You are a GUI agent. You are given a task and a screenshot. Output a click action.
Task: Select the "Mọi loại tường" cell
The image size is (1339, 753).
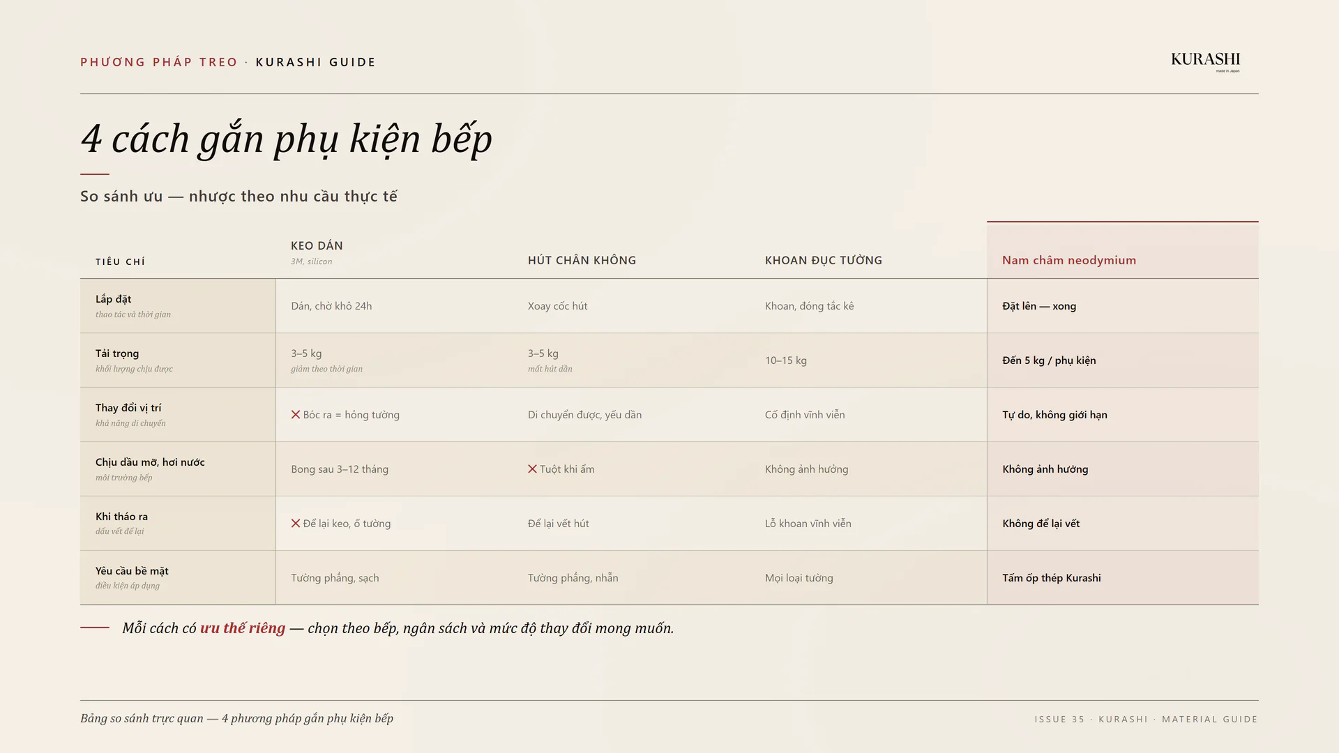tap(799, 578)
